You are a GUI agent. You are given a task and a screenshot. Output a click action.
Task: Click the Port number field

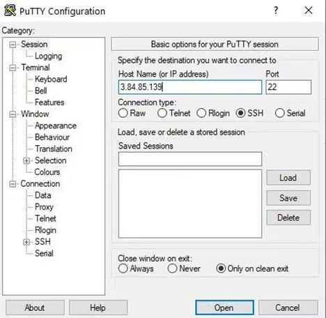tap(288, 87)
